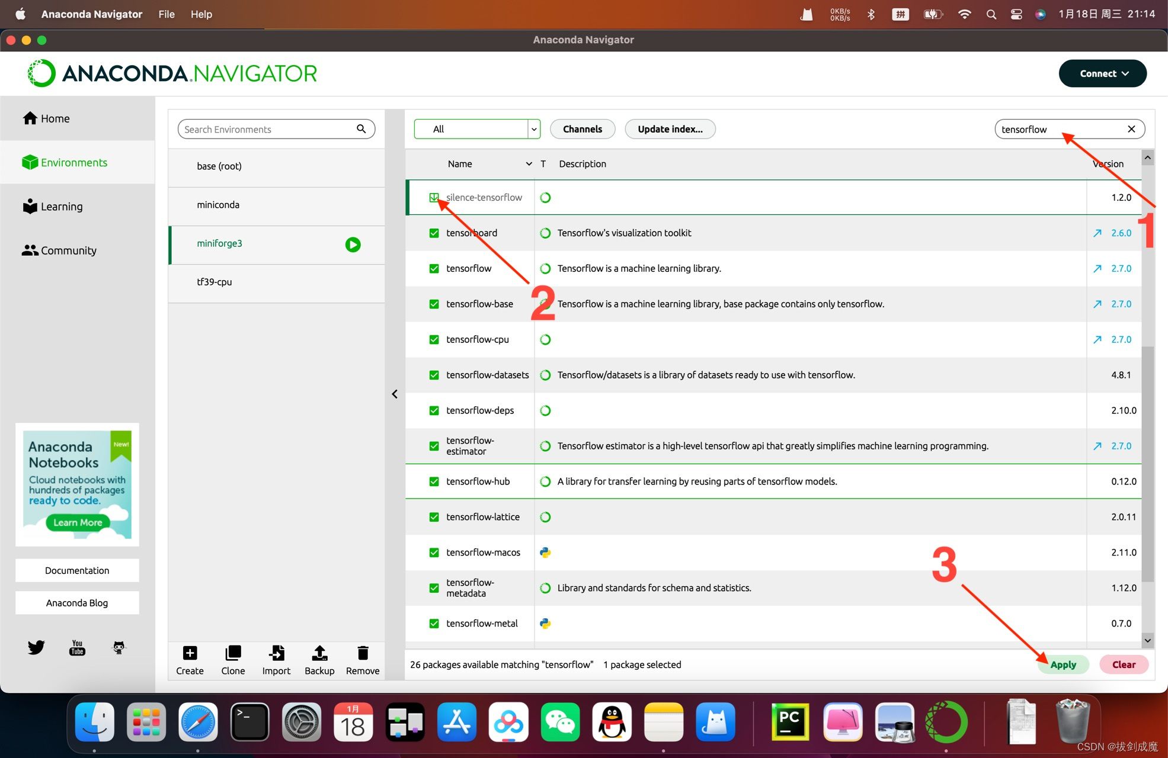Select the base (root) environment
The height and width of the screenshot is (758, 1168).
[x=277, y=166]
